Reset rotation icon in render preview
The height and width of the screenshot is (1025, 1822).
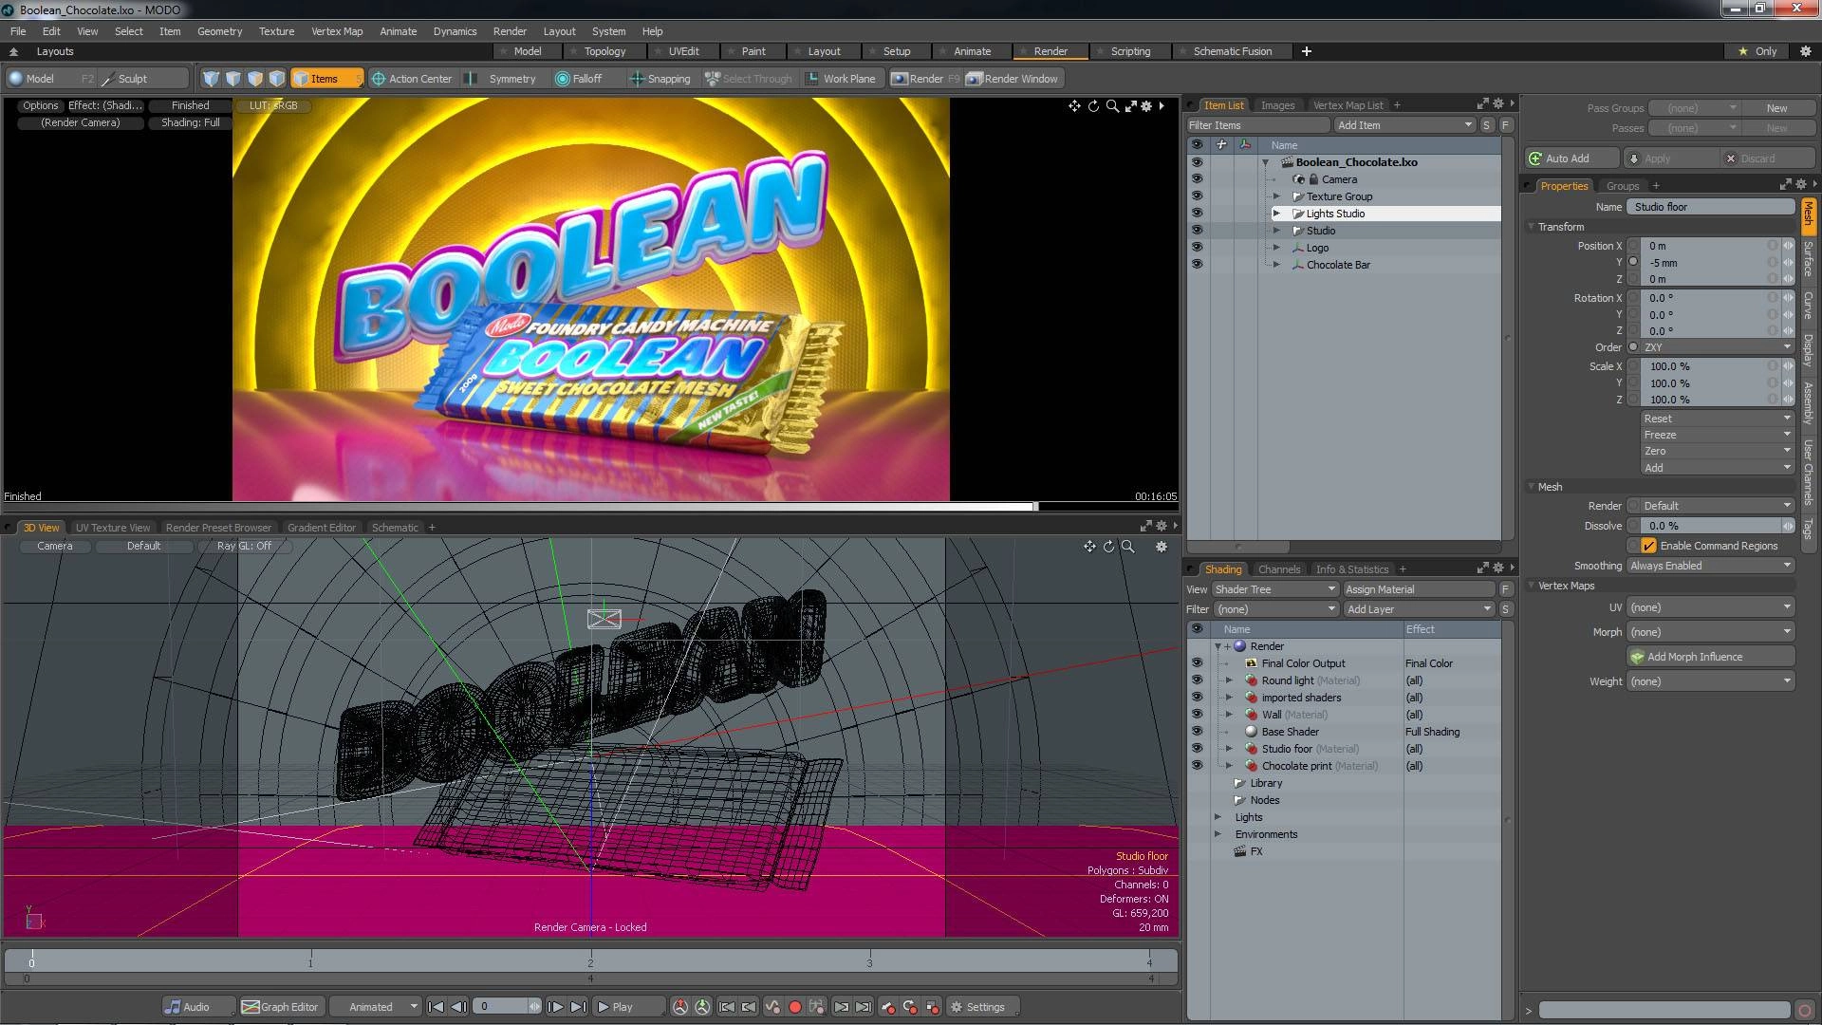[x=1093, y=106]
